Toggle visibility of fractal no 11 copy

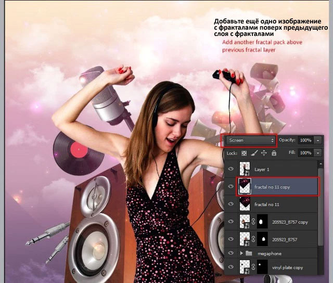(231, 186)
